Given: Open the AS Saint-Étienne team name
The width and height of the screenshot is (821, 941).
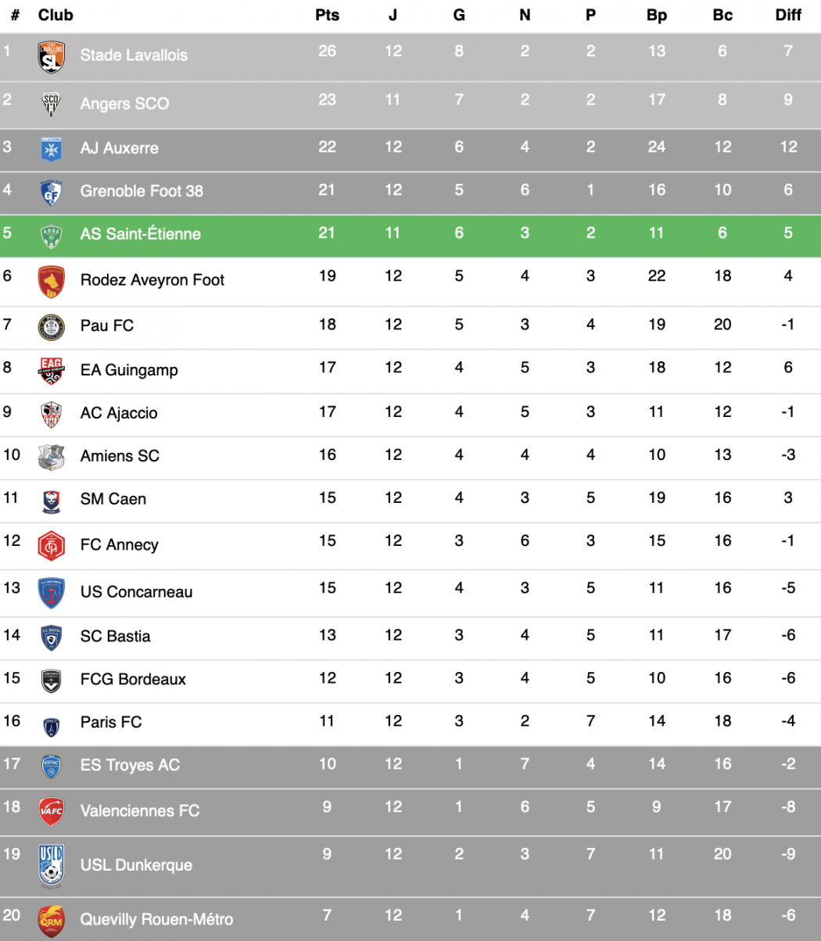Looking at the screenshot, I should pos(140,234).
